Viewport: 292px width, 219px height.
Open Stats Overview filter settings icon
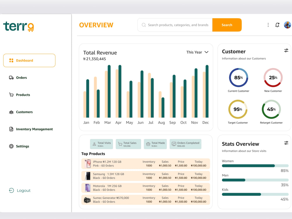(x=286, y=143)
